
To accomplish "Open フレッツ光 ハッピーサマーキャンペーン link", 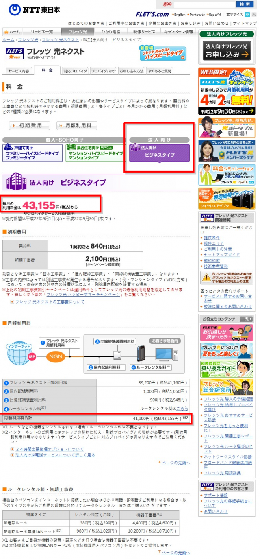I will click(x=84, y=294).
